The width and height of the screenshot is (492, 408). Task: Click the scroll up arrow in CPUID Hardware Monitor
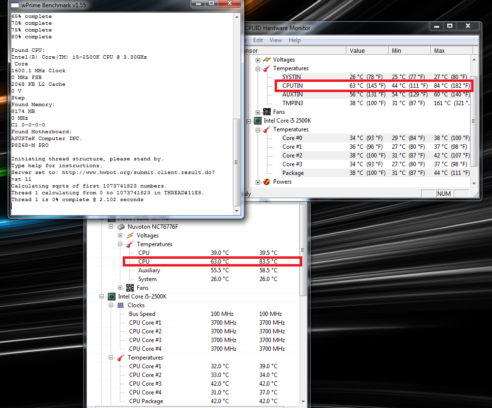point(474,60)
